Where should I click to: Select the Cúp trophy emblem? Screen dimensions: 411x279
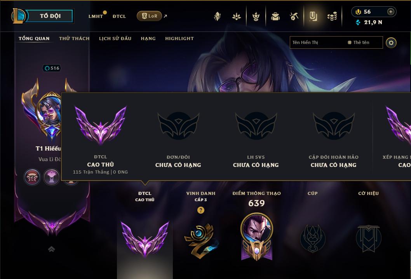click(x=313, y=239)
